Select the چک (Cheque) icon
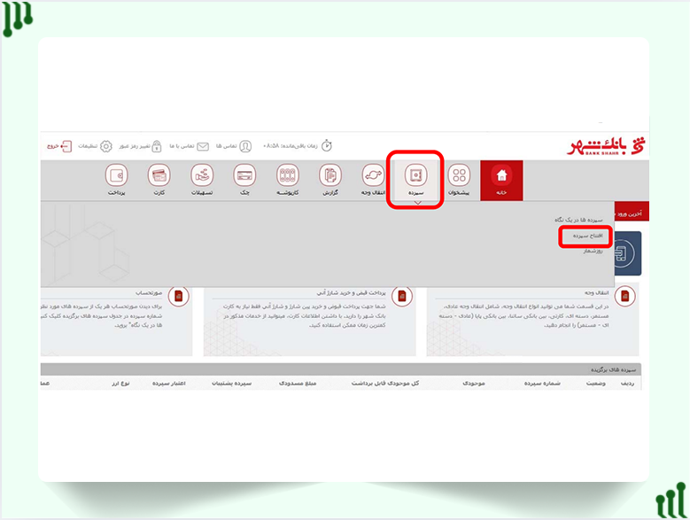Screen dimensions: 690x520 pyautogui.click(x=245, y=176)
